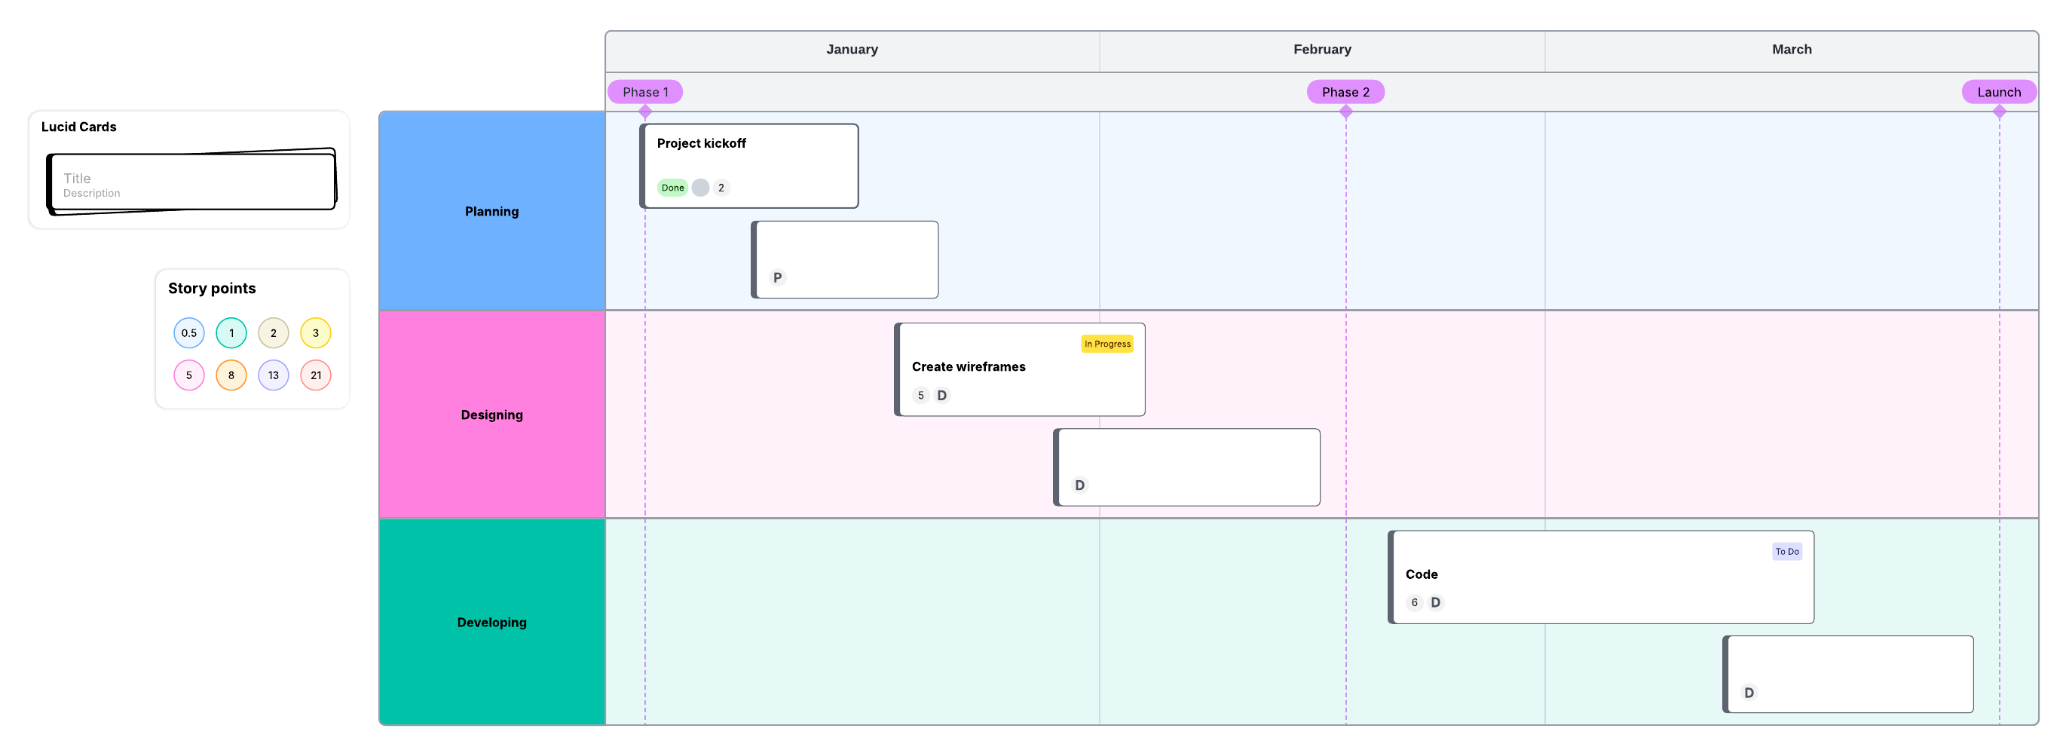The height and width of the screenshot is (756, 2069).
Task: Click the D assignee badge on Create wireframes
Action: (x=941, y=395)
